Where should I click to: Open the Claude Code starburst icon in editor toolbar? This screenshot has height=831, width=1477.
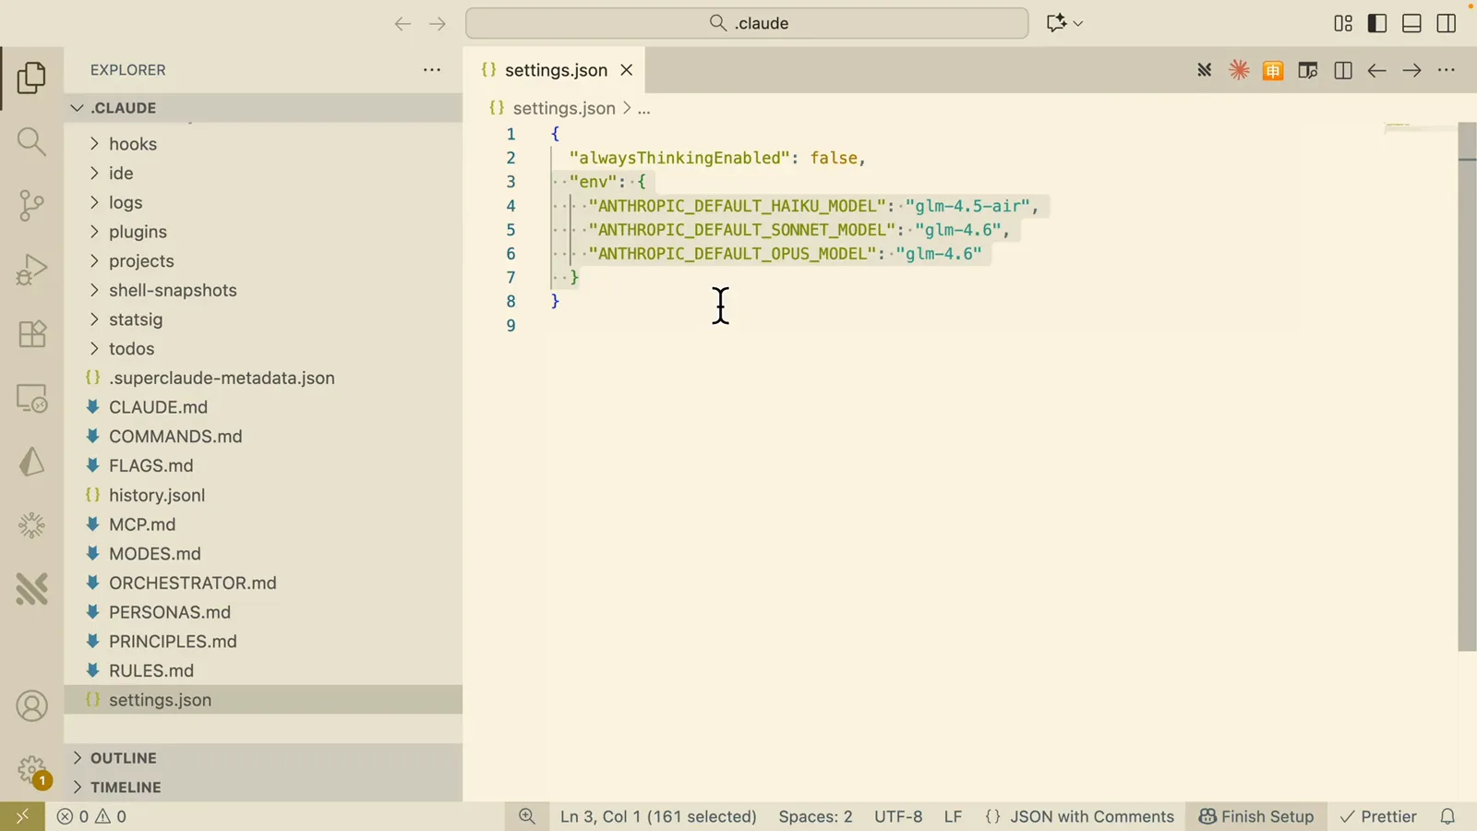tap(1239, 70)
